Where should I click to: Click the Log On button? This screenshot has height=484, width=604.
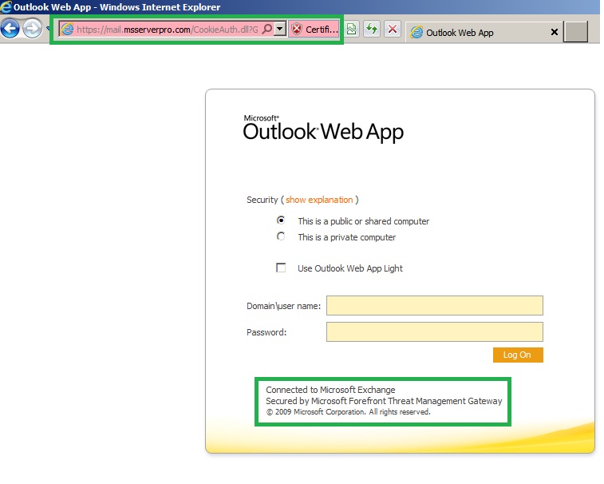[518, 355]
